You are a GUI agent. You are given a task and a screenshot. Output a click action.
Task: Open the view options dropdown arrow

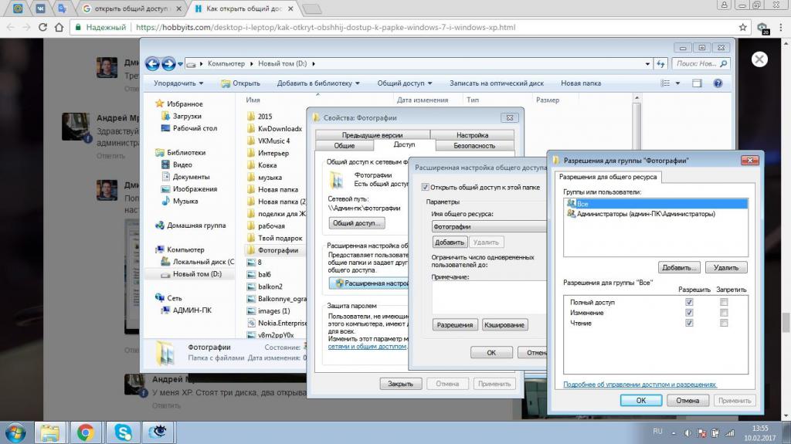click(x=677, y=83)
